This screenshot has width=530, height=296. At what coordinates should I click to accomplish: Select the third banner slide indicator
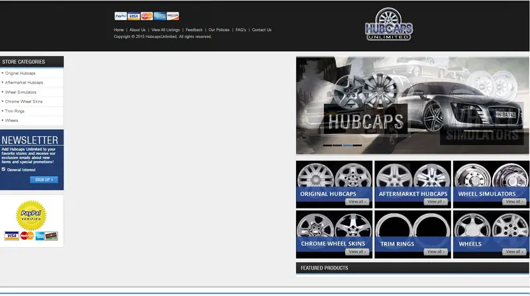(347, 145)
